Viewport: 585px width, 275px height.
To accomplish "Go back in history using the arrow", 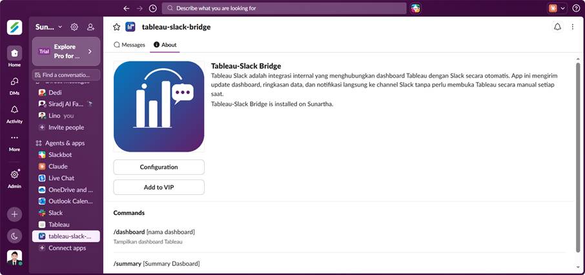I will point(127,8).
